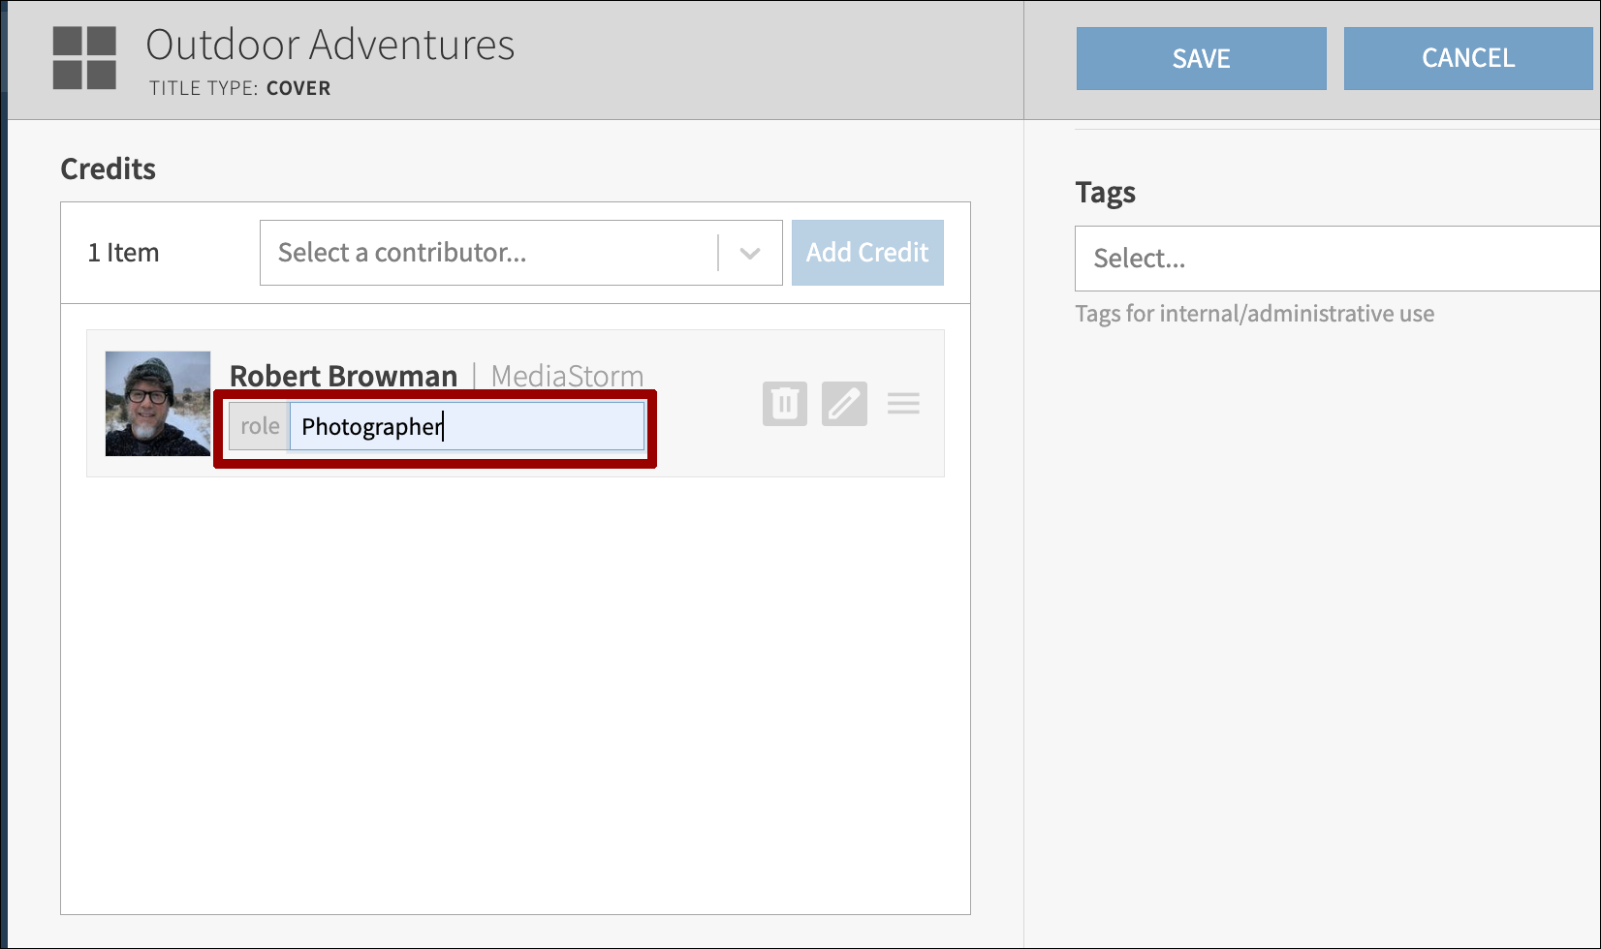Click the Credits section heading

tap(109, 169)
